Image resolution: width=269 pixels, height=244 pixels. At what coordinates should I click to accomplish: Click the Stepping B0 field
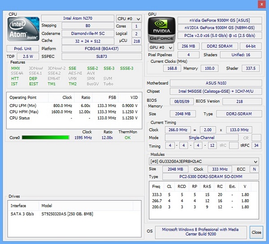[x=88, y=26]
